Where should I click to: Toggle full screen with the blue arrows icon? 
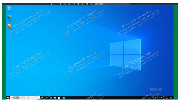tap(74, 4)
